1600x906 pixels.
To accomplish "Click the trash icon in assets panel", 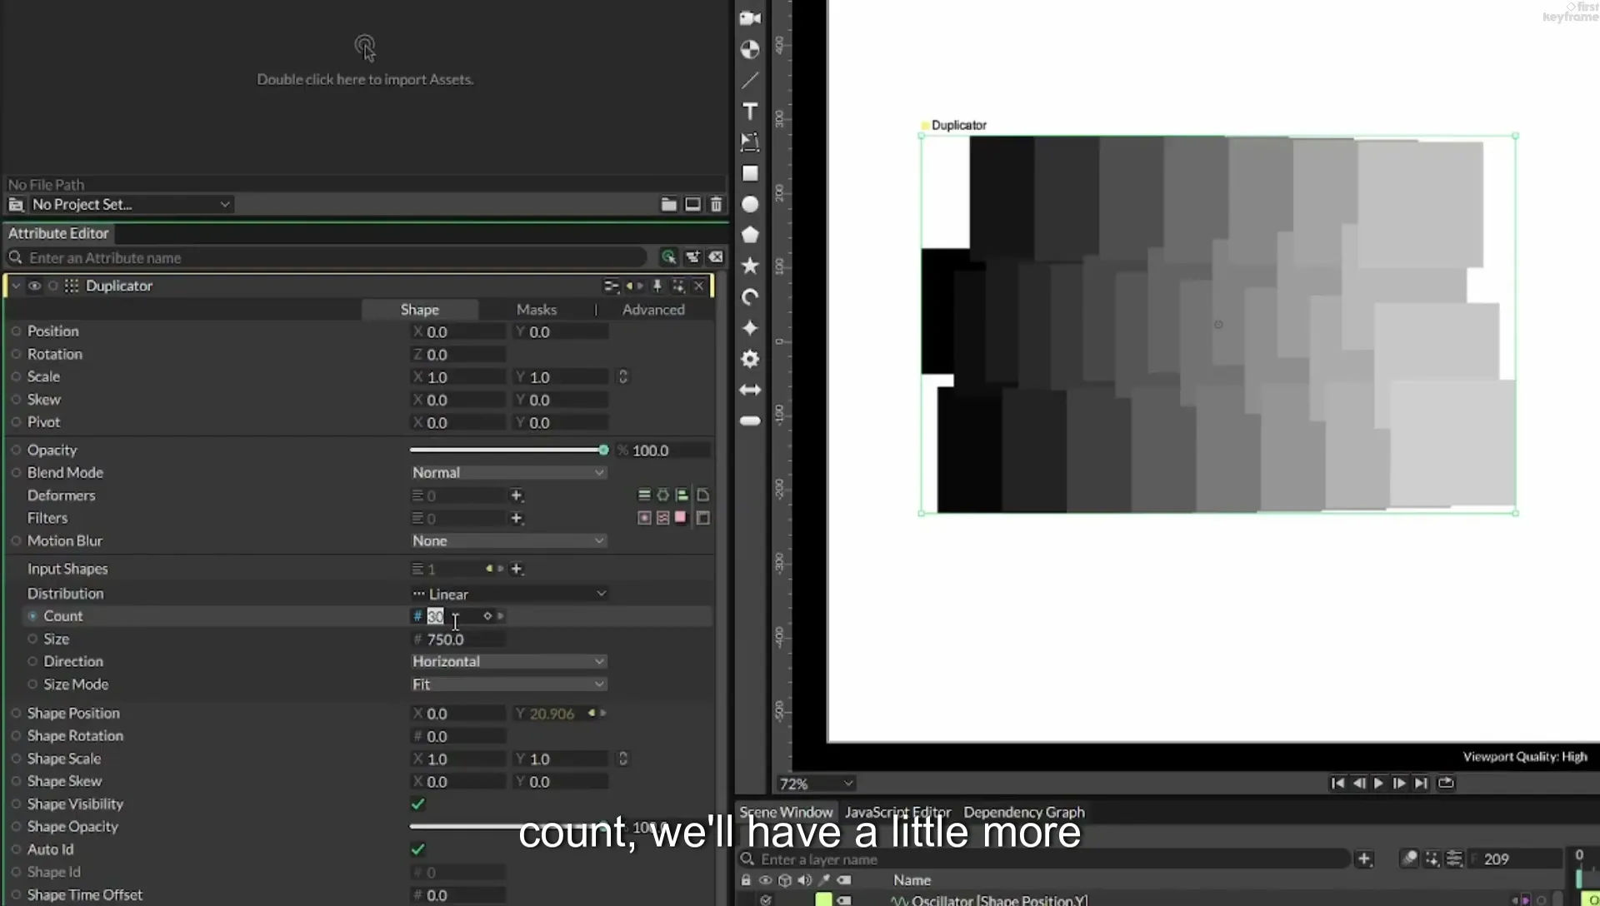I will [x=716, y=204].
